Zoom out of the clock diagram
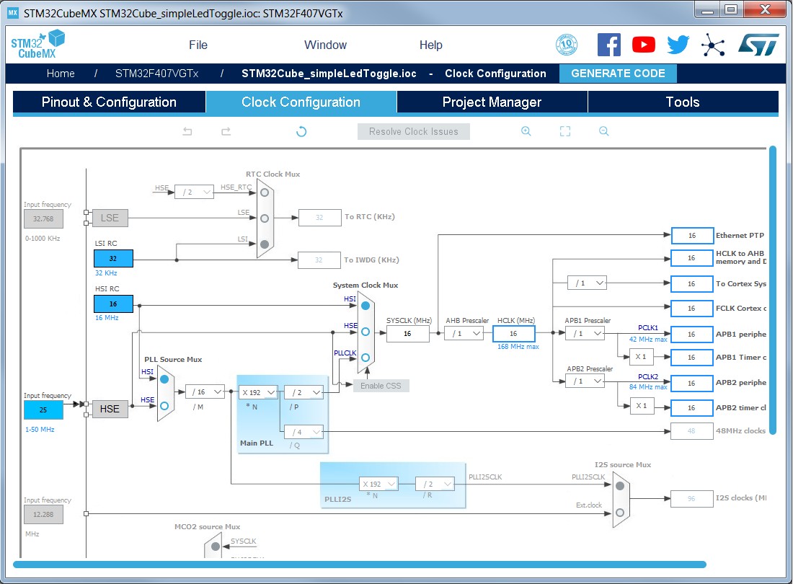 [603, 131]
